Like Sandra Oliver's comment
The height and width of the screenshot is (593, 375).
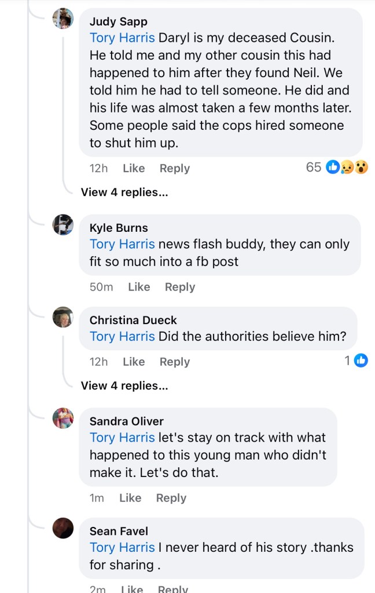click(x=130, y=498)
